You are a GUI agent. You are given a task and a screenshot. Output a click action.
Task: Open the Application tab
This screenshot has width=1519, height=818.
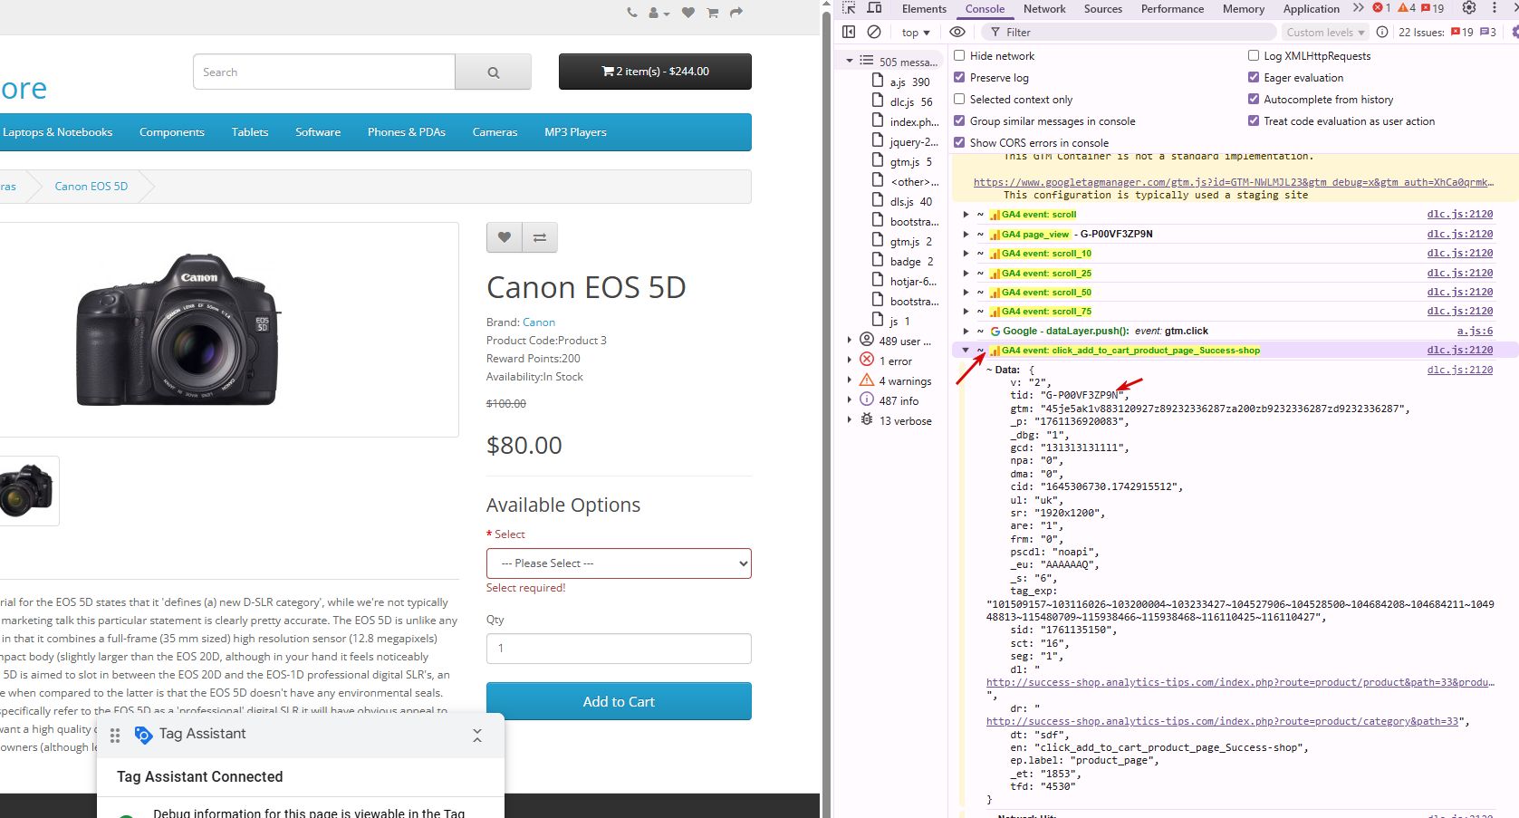coord(1311,9)
